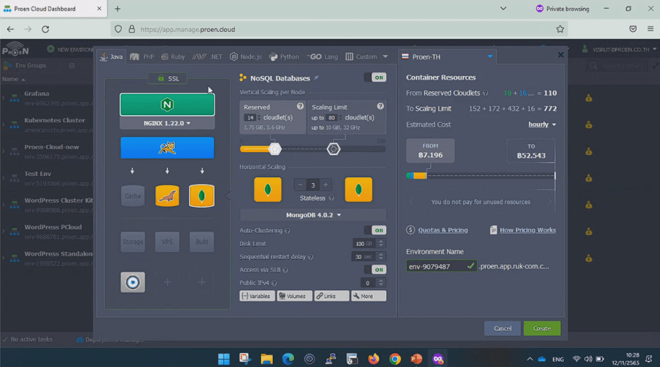The height and width of the screenshot is (367, 660).
Task: Open Reserved cloudlets help tooltip
Action: coord(300,106)
